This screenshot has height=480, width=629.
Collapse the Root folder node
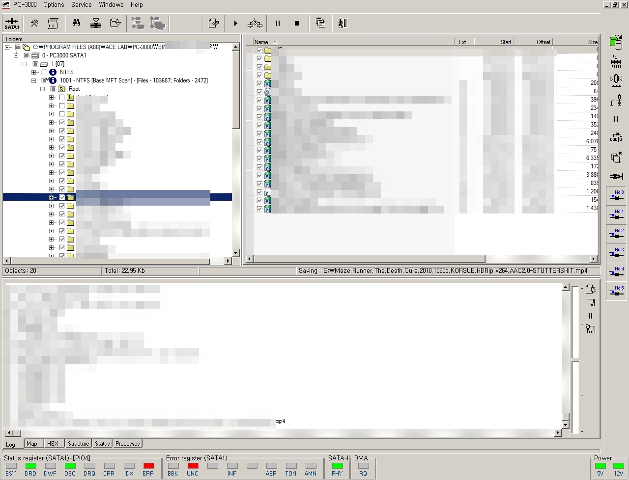click(43, 89)
